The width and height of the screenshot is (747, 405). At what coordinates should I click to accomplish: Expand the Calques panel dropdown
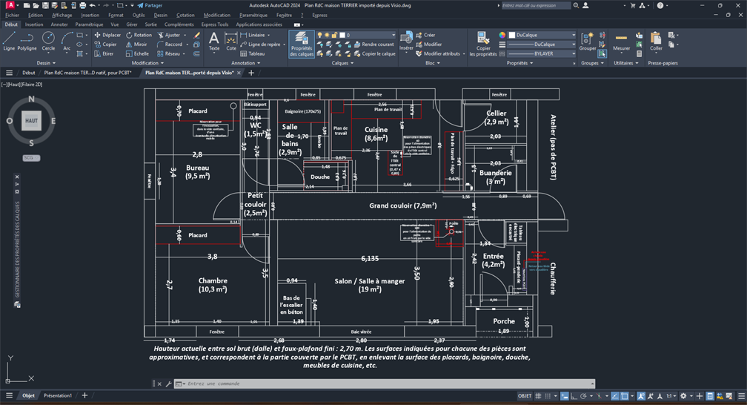pos(342,63)
